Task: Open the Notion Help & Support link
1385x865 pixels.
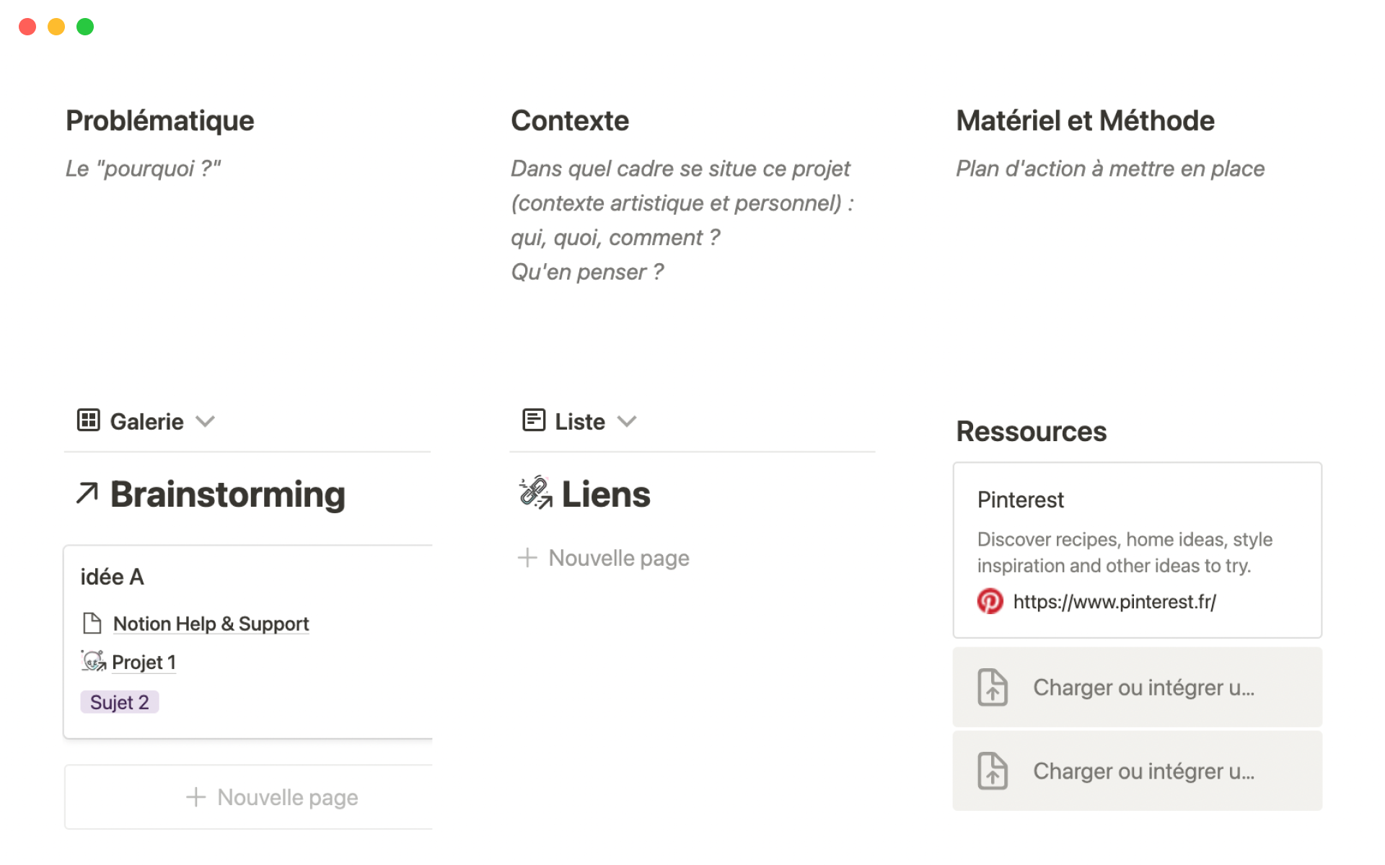Action: pos(211,624)
